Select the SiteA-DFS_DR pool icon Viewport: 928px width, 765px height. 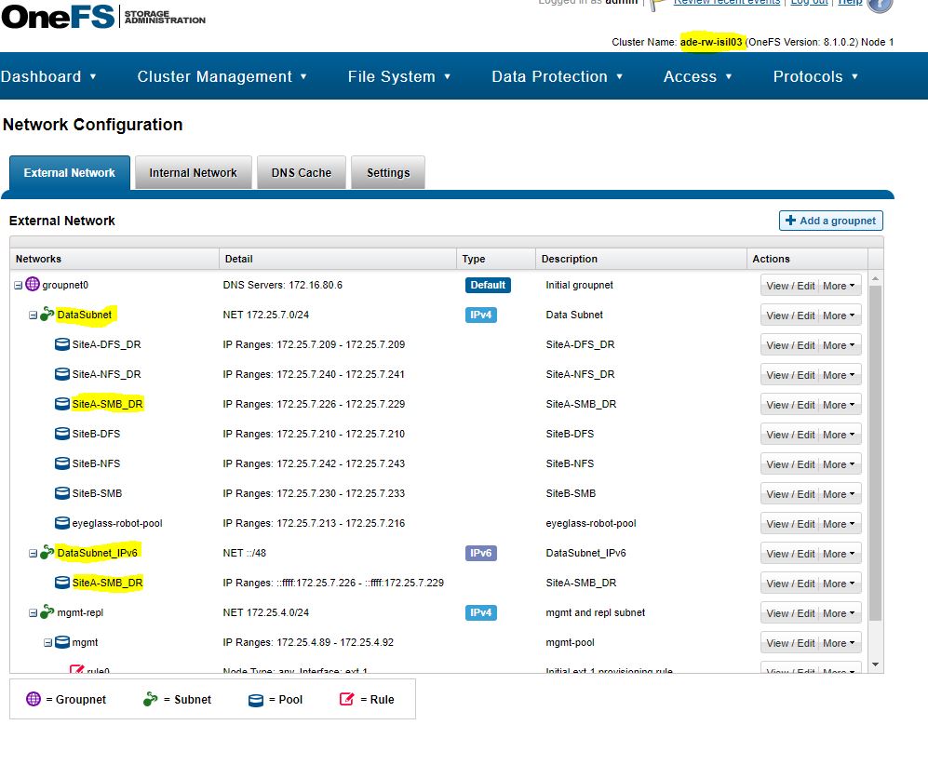[x=62, y=344]
